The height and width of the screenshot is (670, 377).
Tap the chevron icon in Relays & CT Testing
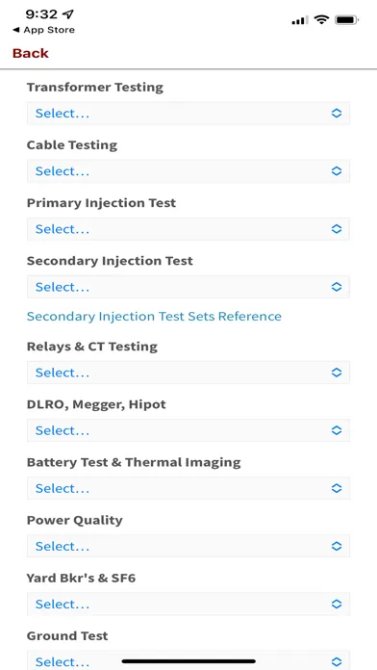click(x=337, y=373)
